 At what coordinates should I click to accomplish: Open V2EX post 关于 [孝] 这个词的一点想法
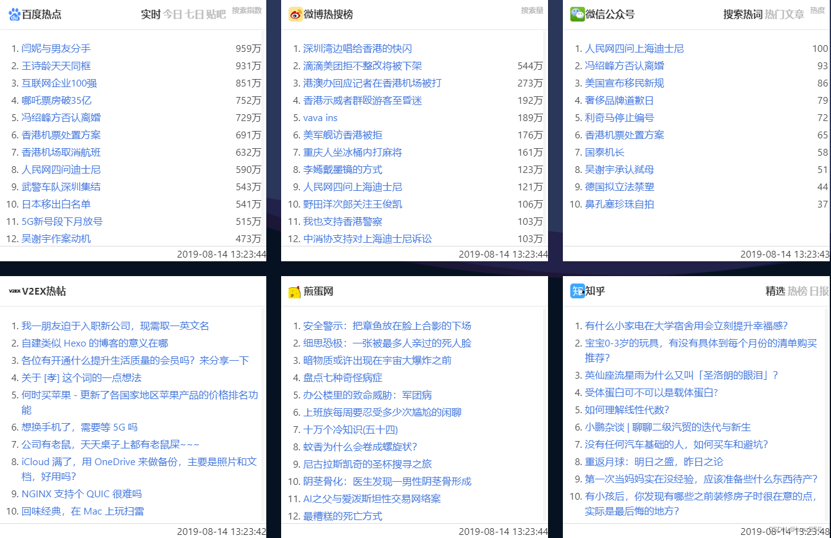tap(82, 377)
